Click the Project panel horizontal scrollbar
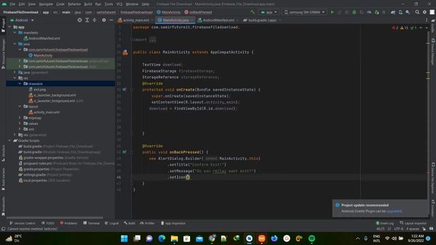The height and width of the screenshot is (245, 436). (54, 218)
